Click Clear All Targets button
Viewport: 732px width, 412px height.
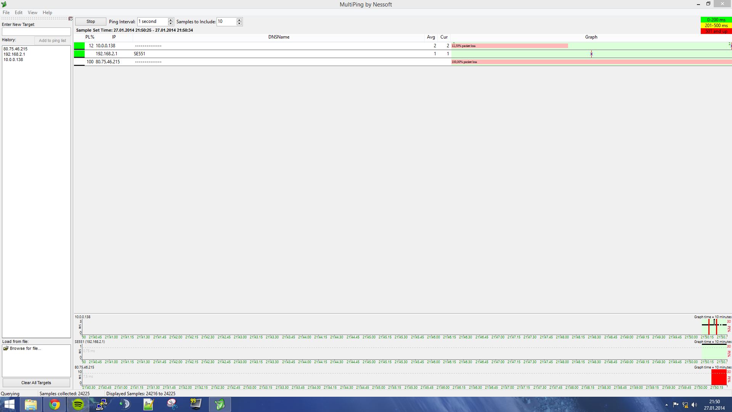[x=36, y=383]
